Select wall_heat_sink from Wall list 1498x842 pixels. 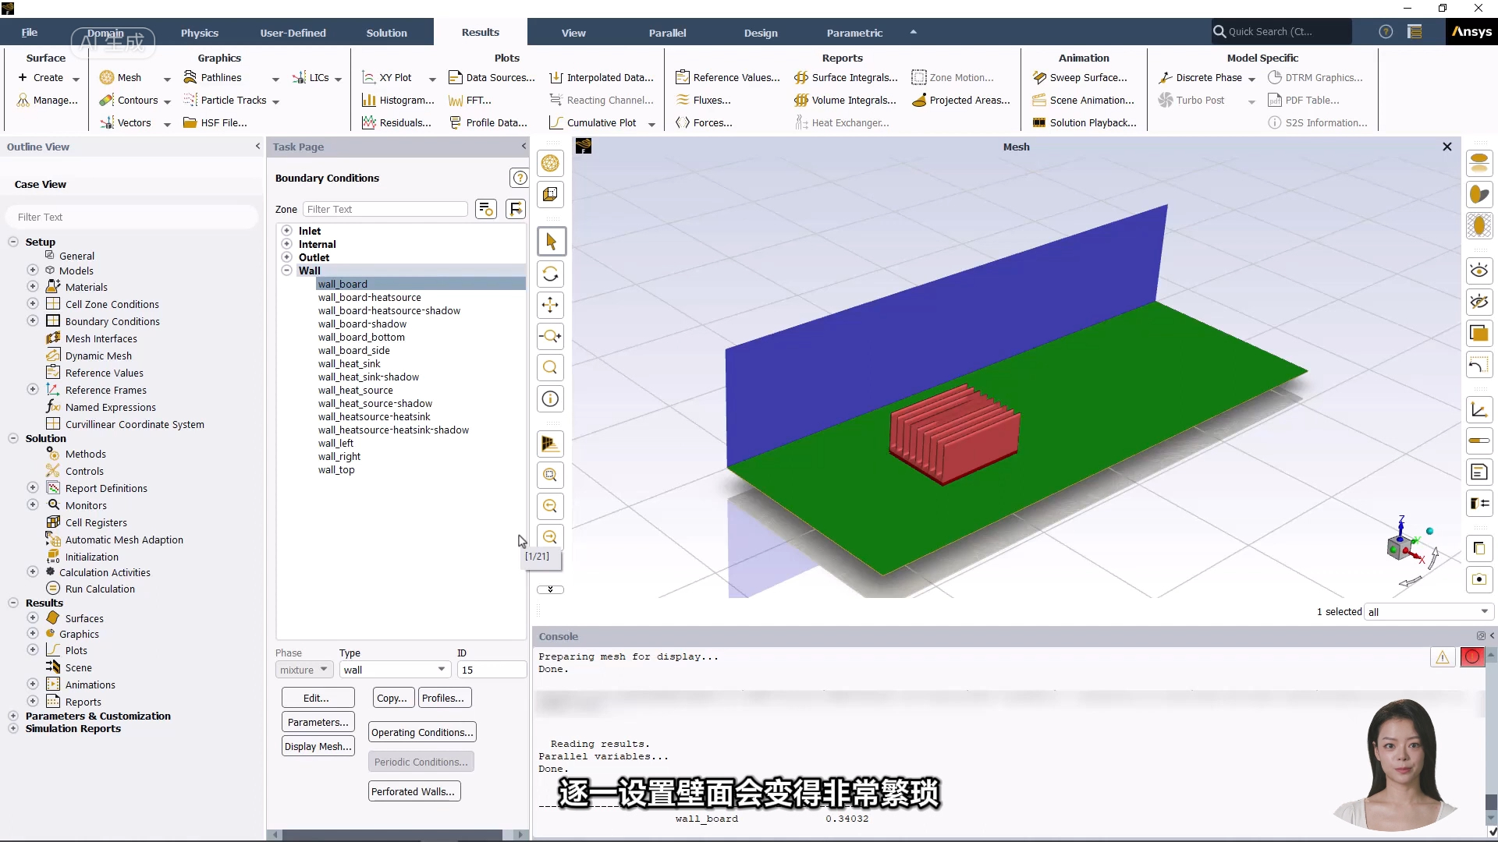coord(350,363)
